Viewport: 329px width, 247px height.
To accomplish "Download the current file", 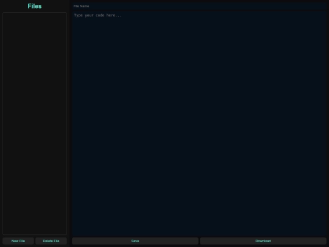I will click(x=263, y=241).
